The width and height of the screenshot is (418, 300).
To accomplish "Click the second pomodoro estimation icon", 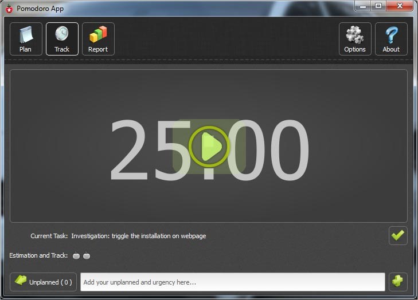I will coord(87,256).
